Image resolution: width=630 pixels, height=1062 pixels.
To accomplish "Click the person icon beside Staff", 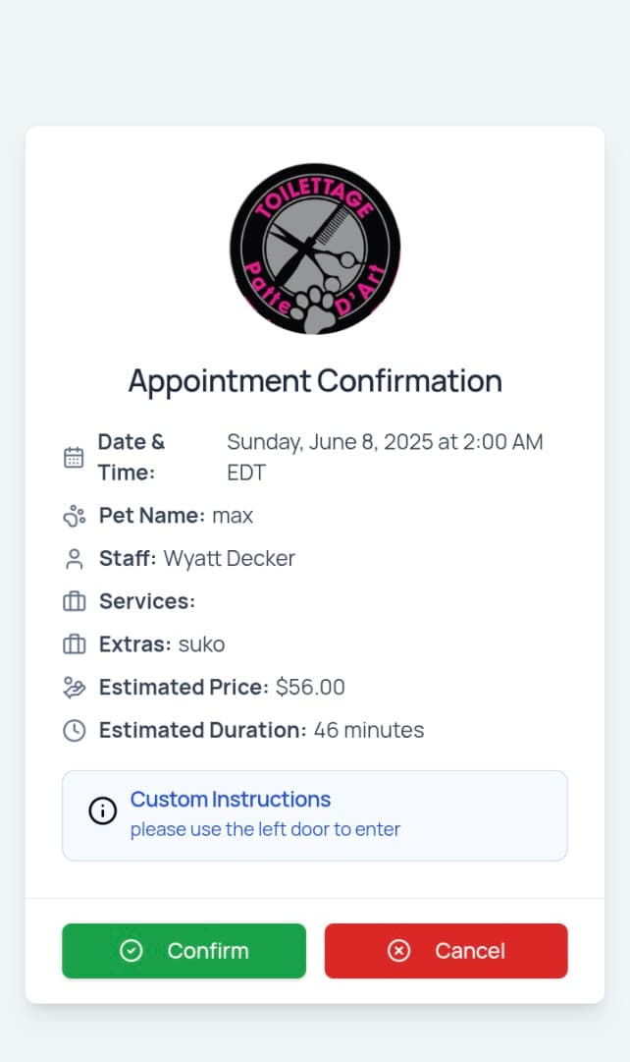I will [74, 558].
